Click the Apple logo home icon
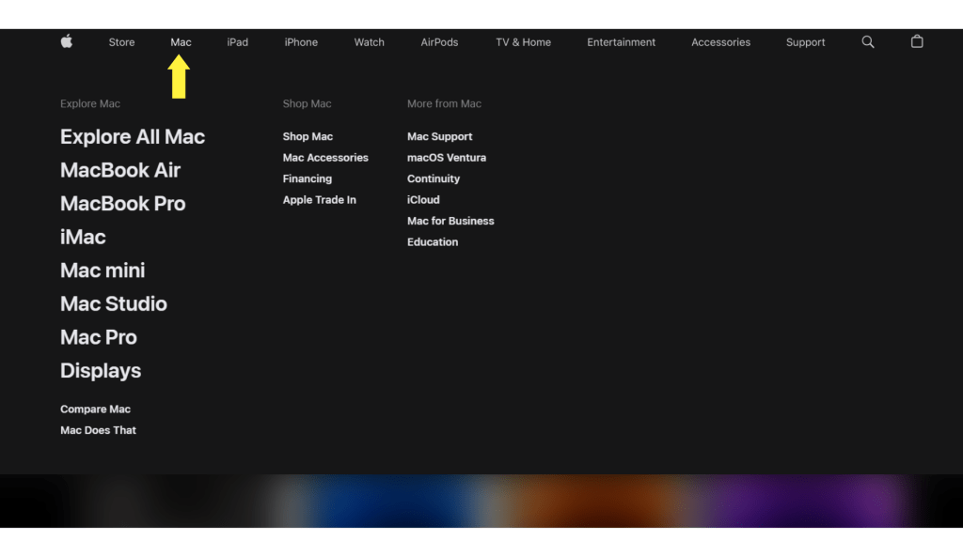This screenshot has width=963, height=541. point(67,41)
